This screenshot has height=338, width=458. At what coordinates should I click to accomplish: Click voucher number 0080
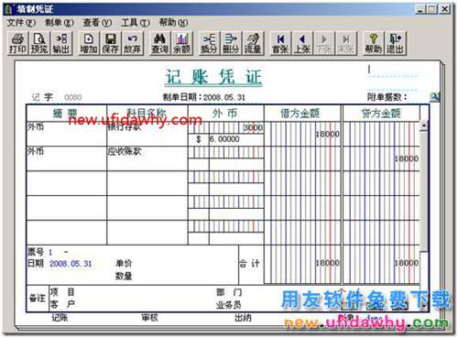tap(73, 97)
